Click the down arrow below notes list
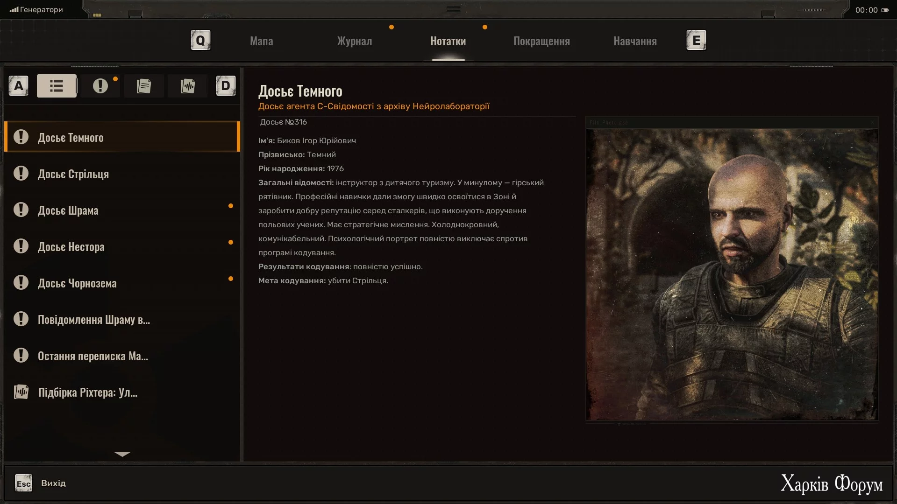 (122, 454)
